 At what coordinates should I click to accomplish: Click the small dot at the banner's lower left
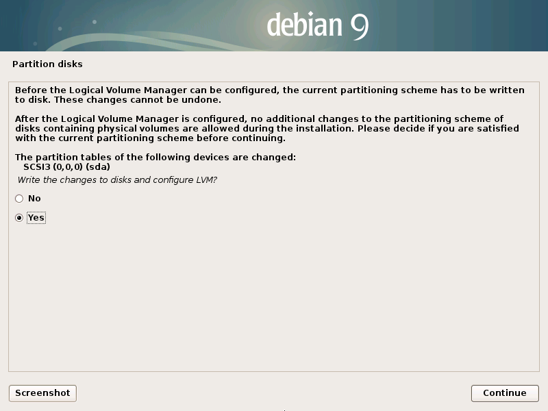click(35, 44)
